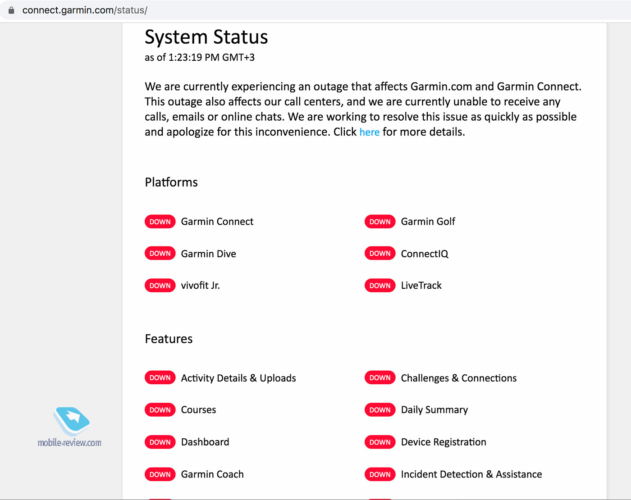
Task: Click the Challenges & Connections label
Action: point(459,378)
